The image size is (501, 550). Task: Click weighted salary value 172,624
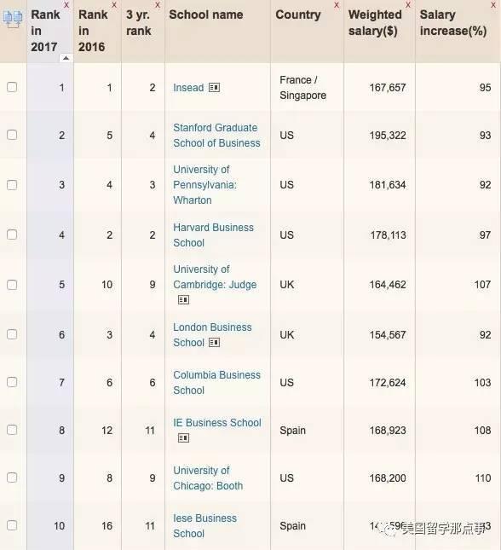click(388, 383)
